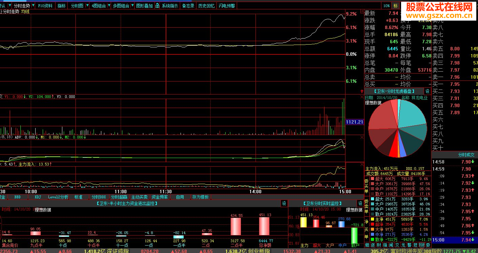Expand the 多图组合 dropdown arrow

coord(132,6)
